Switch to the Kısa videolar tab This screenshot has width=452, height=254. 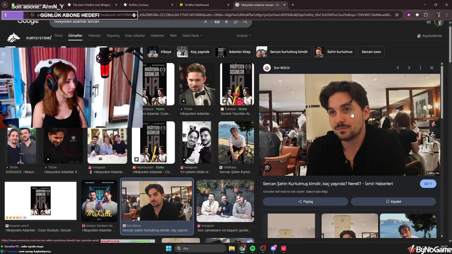(135, 36)
